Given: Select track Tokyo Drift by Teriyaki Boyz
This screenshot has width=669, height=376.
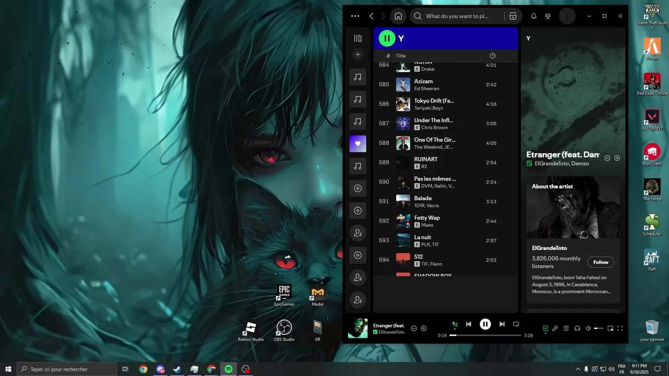Looking at the screenshot, I should click(445, 104).
